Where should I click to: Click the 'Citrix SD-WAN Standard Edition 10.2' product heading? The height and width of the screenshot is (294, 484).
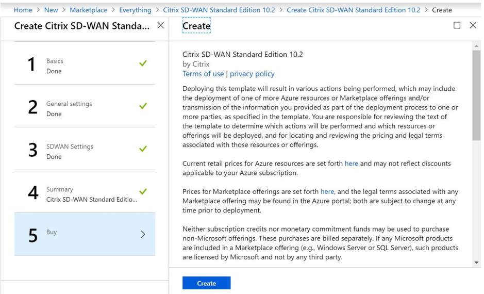pyautogui.click(x=243, y=54)
